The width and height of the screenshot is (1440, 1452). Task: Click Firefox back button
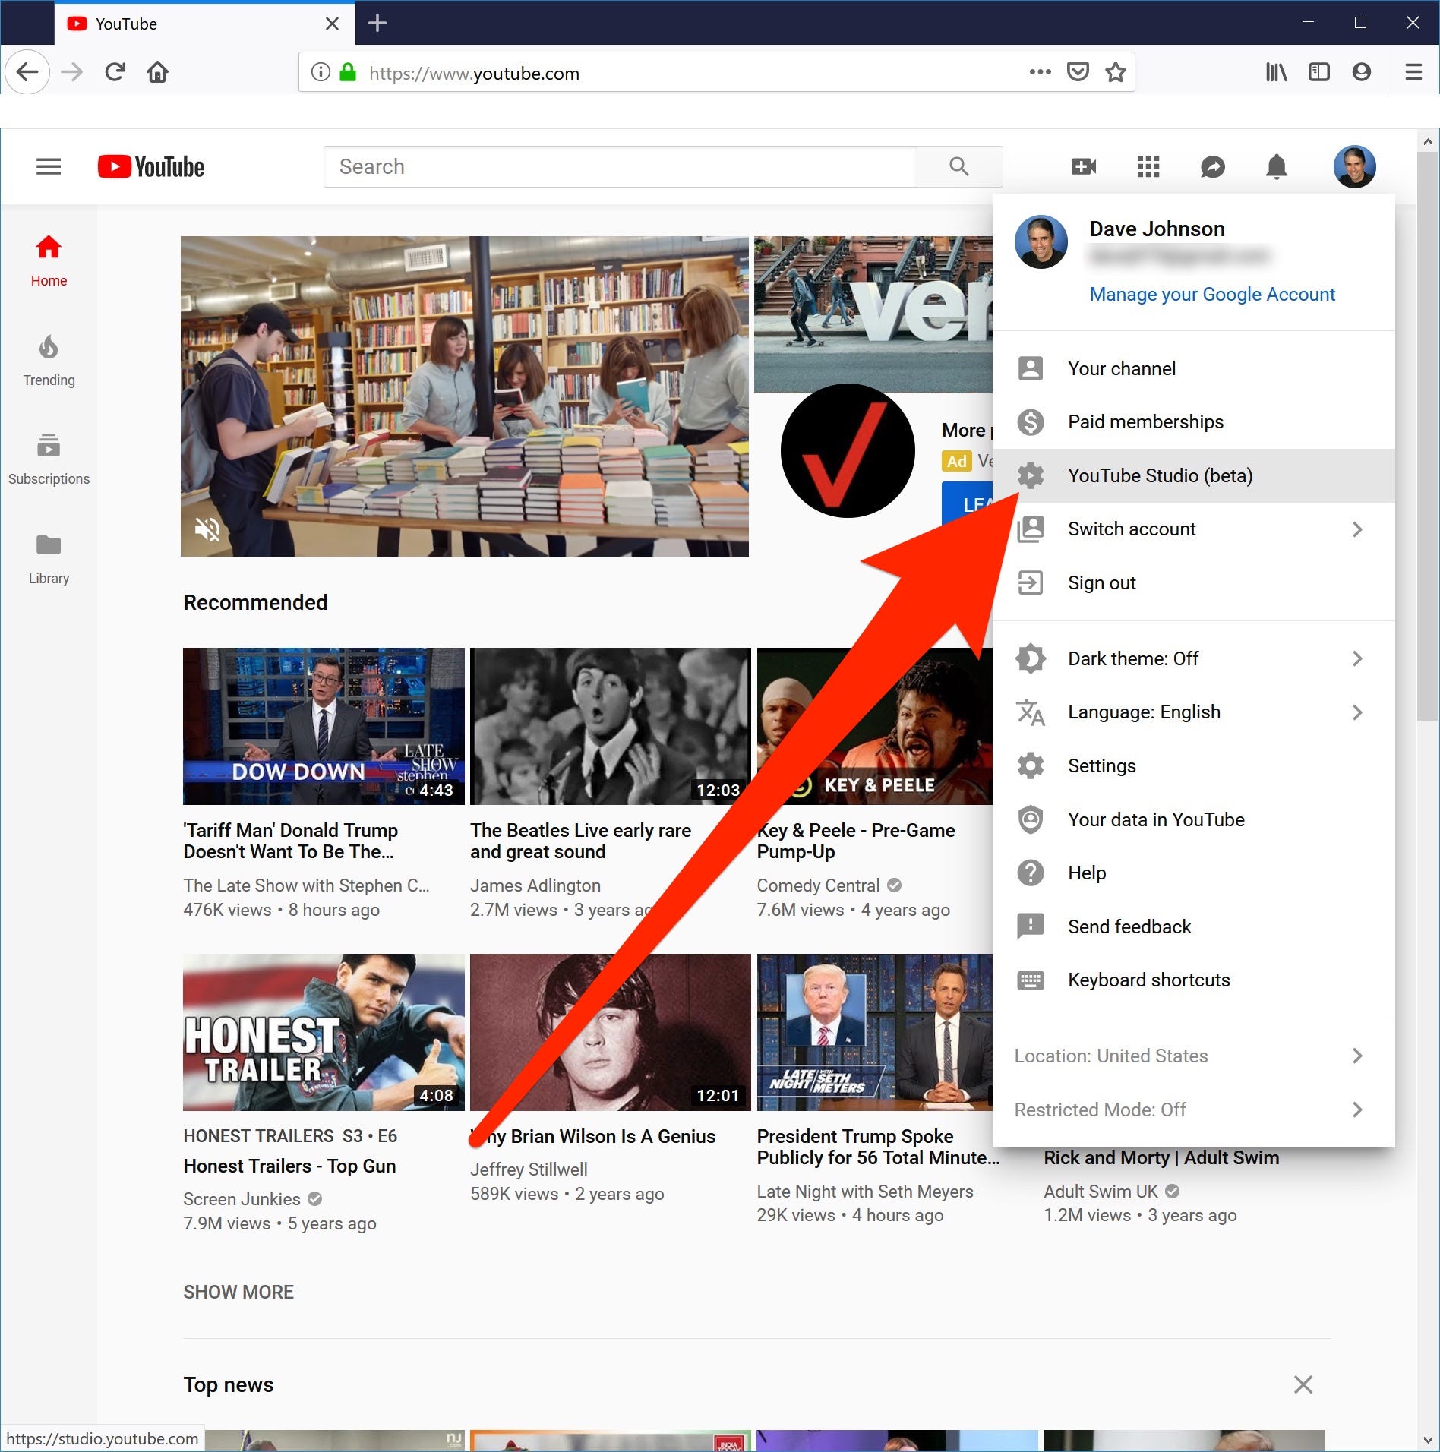coord(27,72)
